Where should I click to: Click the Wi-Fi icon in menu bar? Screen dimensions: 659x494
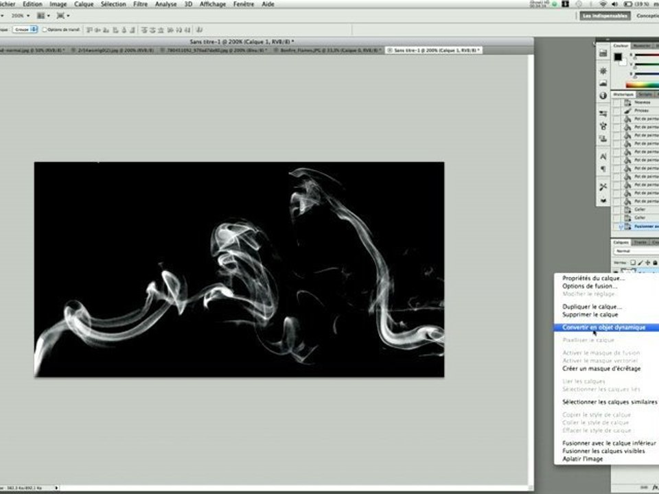click(x=603, y=4)
